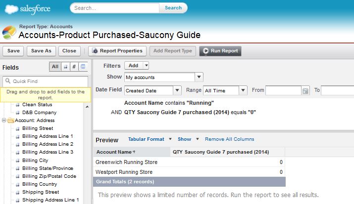Click the QTY Saucony Guide 7 purchased column header
Screen dimensions: 354x204
228,152
